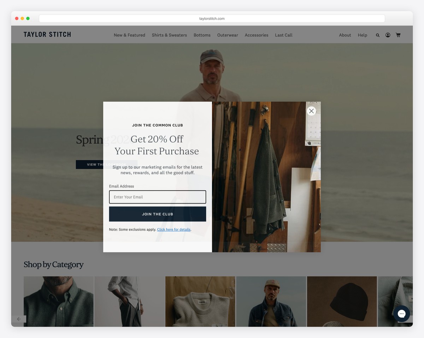Screen dimensions: 424x338
Task: Close the Common Club popup
Action: tap(311, 111)
